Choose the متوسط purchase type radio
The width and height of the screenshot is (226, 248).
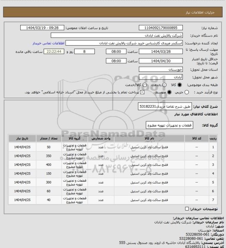pos(169,92)
